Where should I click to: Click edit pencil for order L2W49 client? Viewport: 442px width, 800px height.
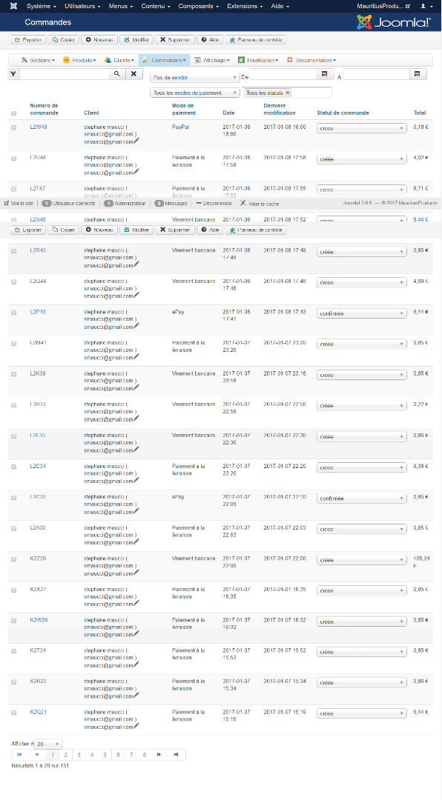pyautogui.click(x=136, y=141)
